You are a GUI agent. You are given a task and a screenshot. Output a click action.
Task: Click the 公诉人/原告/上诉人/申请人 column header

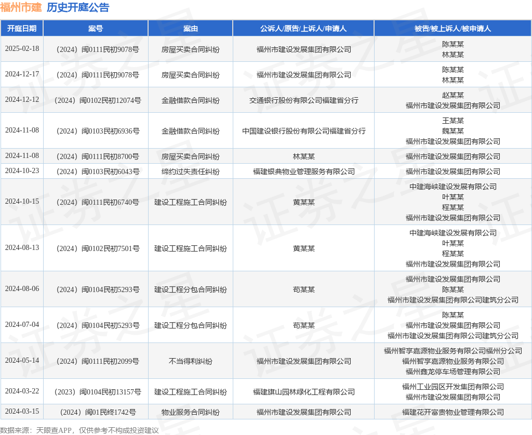coord(303,29)
